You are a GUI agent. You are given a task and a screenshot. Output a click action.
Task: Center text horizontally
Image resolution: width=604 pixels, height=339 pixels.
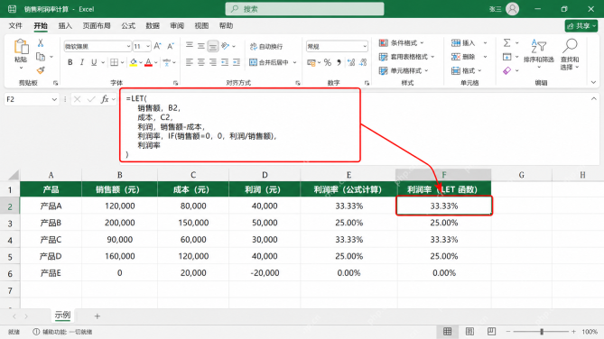pos(201,62)
